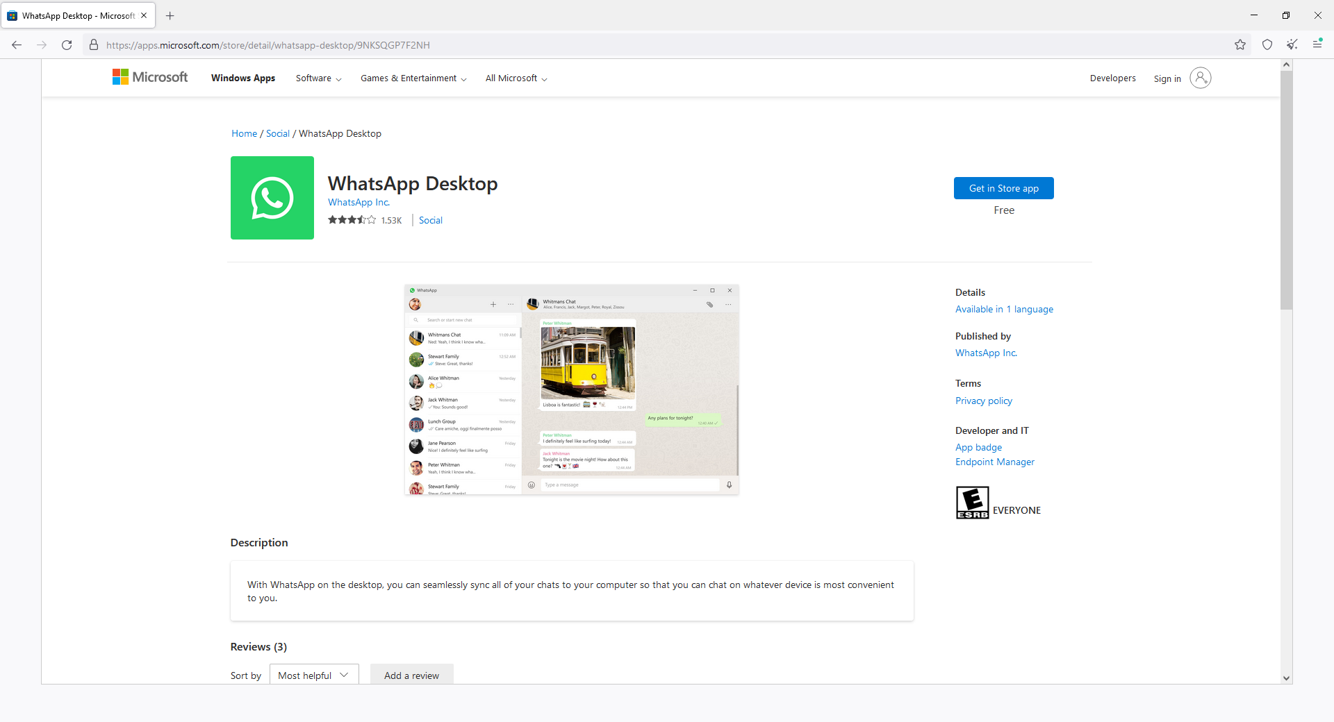Click the star rating display
The width and height of the screenshot is (1334, 722).
click(x=352, y=220)
